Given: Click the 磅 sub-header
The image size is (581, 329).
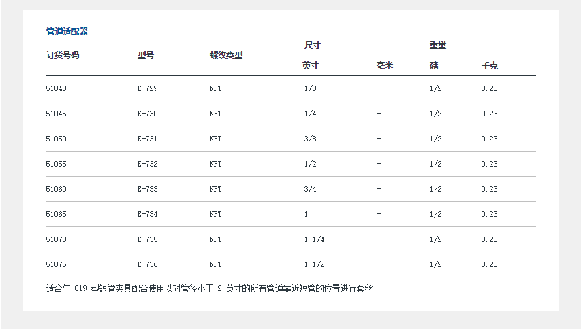Looking at the screenshot, I should click(x=434, y=66).
